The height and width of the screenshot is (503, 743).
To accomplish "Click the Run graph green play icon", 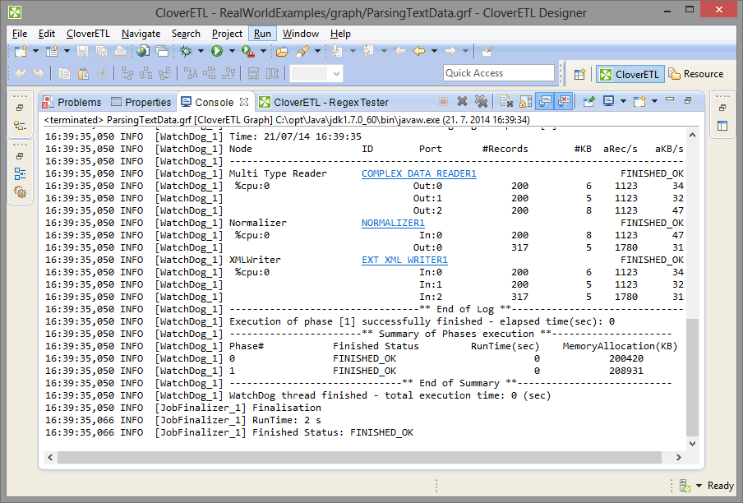I will pyautogui.click(x=217, y=51).
